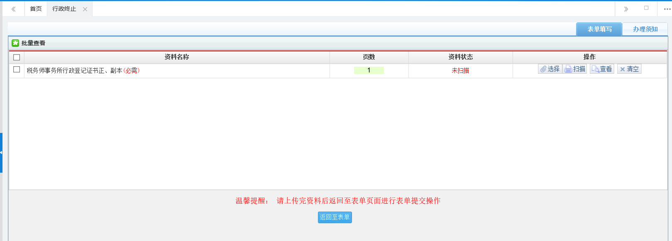Image resolution: width=672 pixels, height=241 pixels.
Task: Click the 返回至表单 button
Action: (335, 217)
